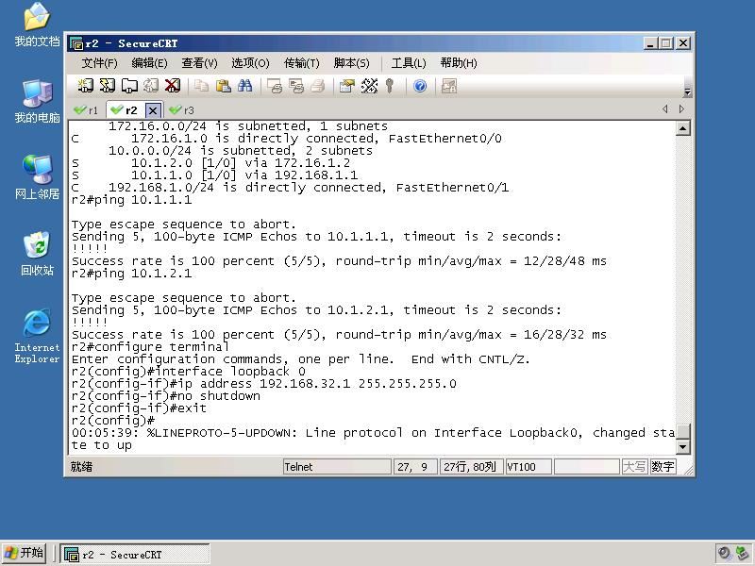Open the 查看(V) menu

199,63
